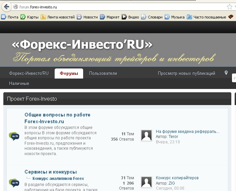Open the Видео bookmark
The width and height of the screenshot is (236, 191).
tap(130, 17)
